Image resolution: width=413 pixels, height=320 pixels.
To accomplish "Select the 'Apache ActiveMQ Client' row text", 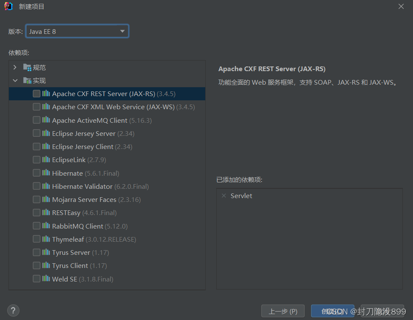I will coord(90,120).
